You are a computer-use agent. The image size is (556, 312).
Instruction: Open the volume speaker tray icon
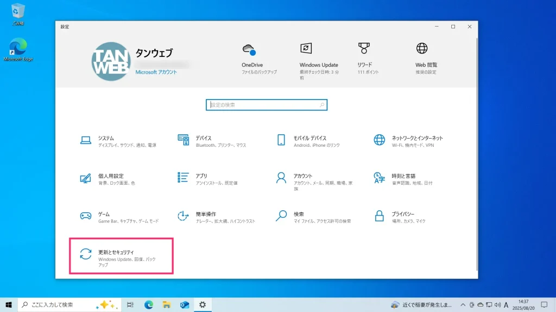point(497,304)
